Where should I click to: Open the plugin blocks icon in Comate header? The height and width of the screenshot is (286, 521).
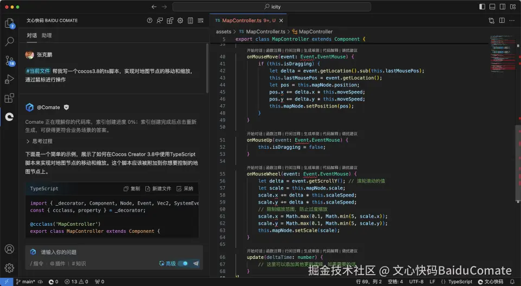click(x=170, y=21)
